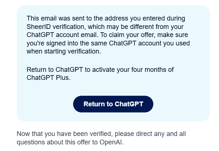The image size is (219, 151).
Task: Click the 'Now that you have been verified' line
Action: pos(65,134)
